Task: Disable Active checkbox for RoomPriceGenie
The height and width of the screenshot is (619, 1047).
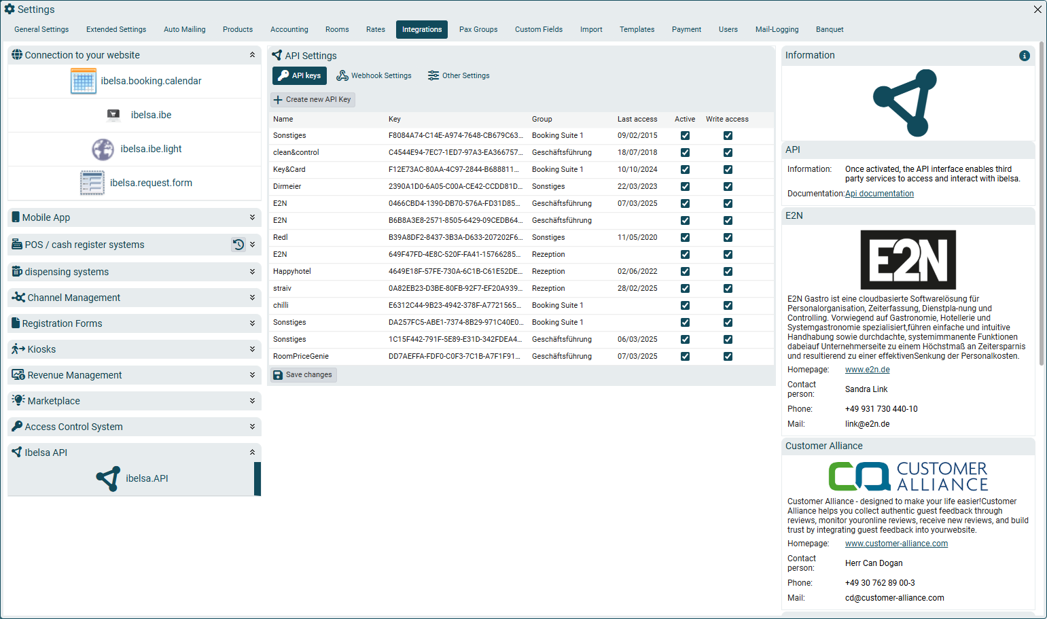Action: pyautogui.click(x=685, y=357)
